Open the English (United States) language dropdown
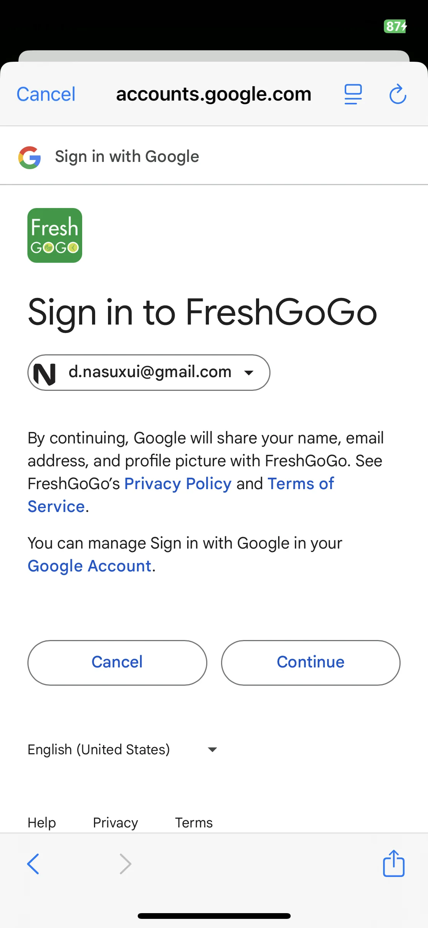The height and width of the screenshot is (928, 428). [123, 749]
